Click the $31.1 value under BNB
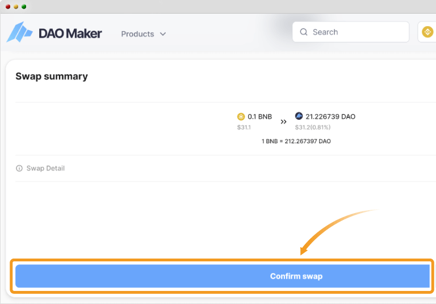This screenshot has height=304, width=436. (x=244, y=127)
